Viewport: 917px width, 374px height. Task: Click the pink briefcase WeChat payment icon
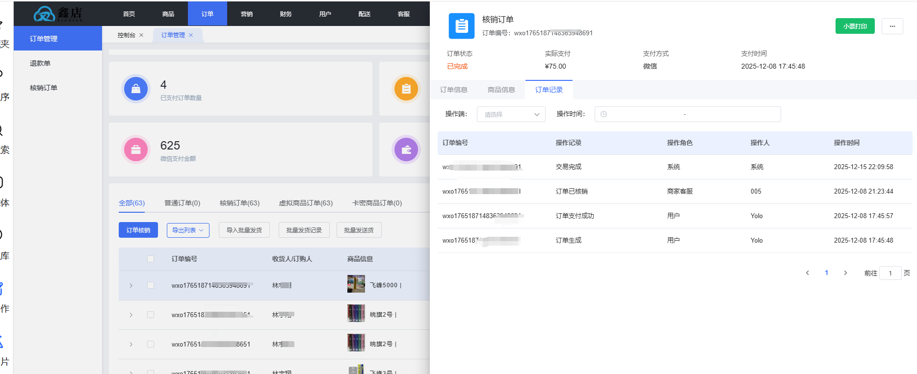click(x=136, y=150)
